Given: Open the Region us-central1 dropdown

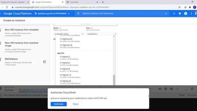Looking at the screenshot, I should pos(69,34).
